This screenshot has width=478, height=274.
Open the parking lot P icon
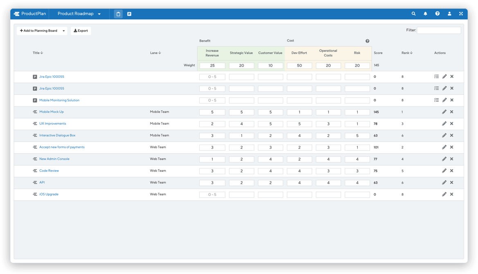pos(129,14)
